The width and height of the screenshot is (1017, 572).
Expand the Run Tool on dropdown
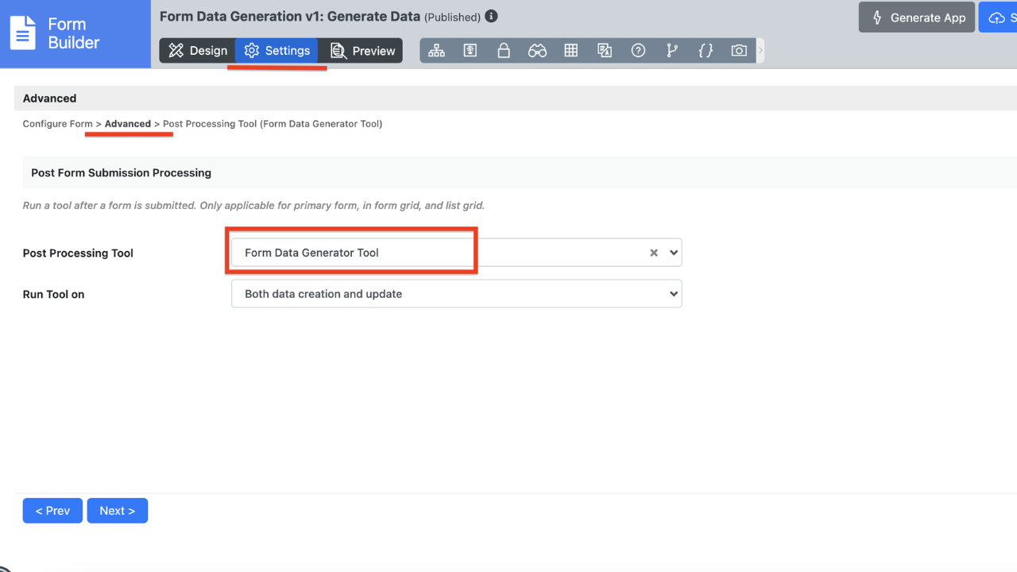pyautogui.click(x=456, y=294)
